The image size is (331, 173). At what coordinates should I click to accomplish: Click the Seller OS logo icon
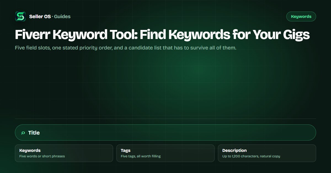20,16
